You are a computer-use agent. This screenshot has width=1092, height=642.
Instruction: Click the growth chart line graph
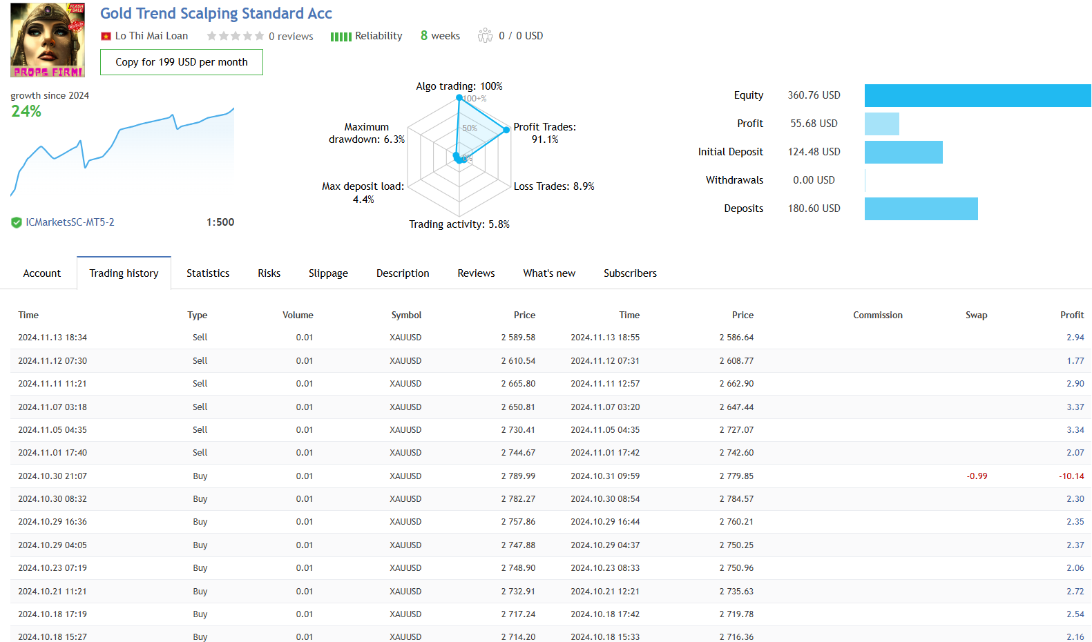point(122,152)
